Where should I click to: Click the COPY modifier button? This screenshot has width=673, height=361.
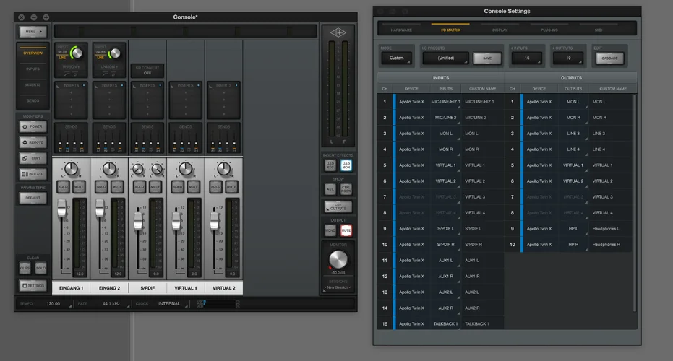(33, 158)
